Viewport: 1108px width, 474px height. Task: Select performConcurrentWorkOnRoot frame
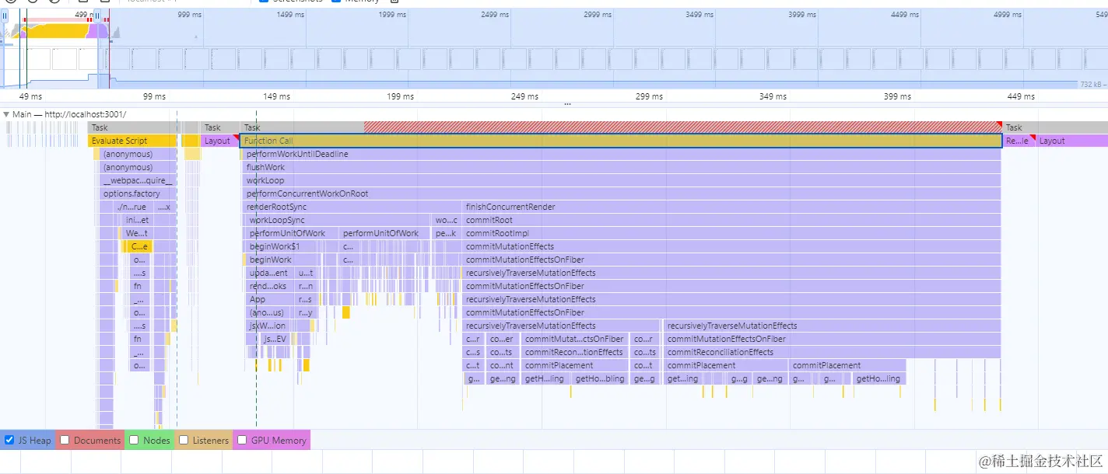622,193
